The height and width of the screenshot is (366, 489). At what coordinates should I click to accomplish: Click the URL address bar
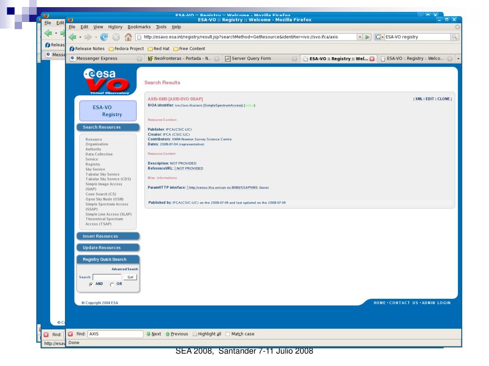(246, 37)
